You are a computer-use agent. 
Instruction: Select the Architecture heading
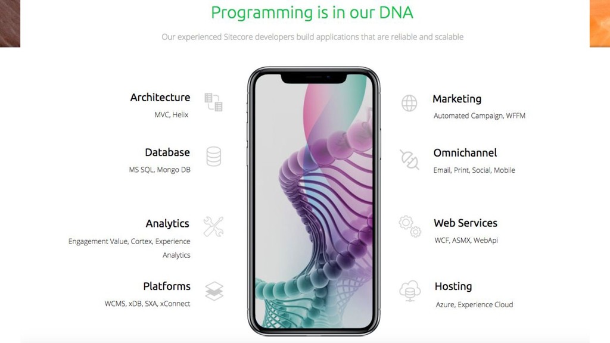pyautogui.click(x=160, y=97)
